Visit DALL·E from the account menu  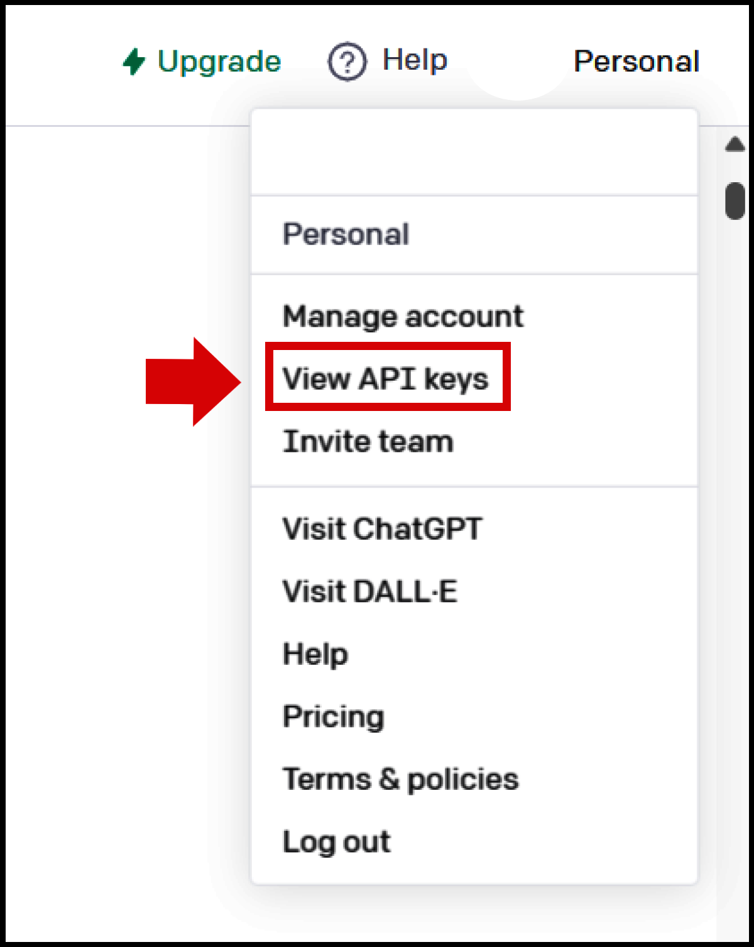coord(370,591)
